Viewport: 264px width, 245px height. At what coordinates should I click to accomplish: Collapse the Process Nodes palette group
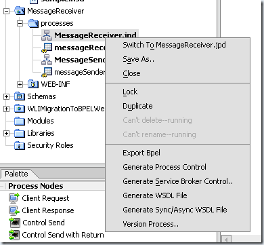3,186
